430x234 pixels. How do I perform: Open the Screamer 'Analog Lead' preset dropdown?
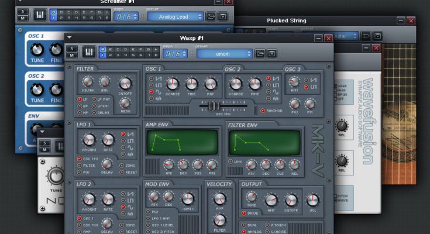pyautogui.click(x=175, y=16)
